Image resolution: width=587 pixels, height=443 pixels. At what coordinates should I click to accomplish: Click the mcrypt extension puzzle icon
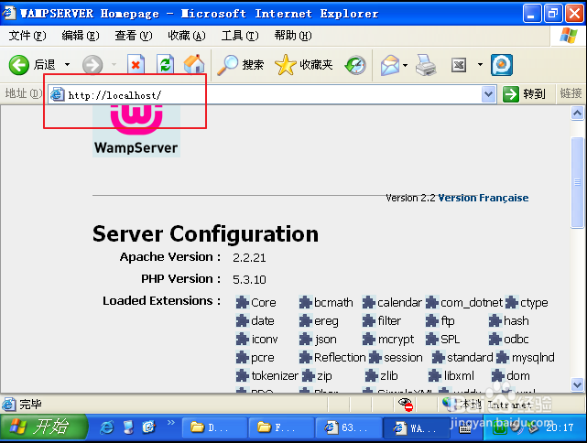click(x=369, y=339)
